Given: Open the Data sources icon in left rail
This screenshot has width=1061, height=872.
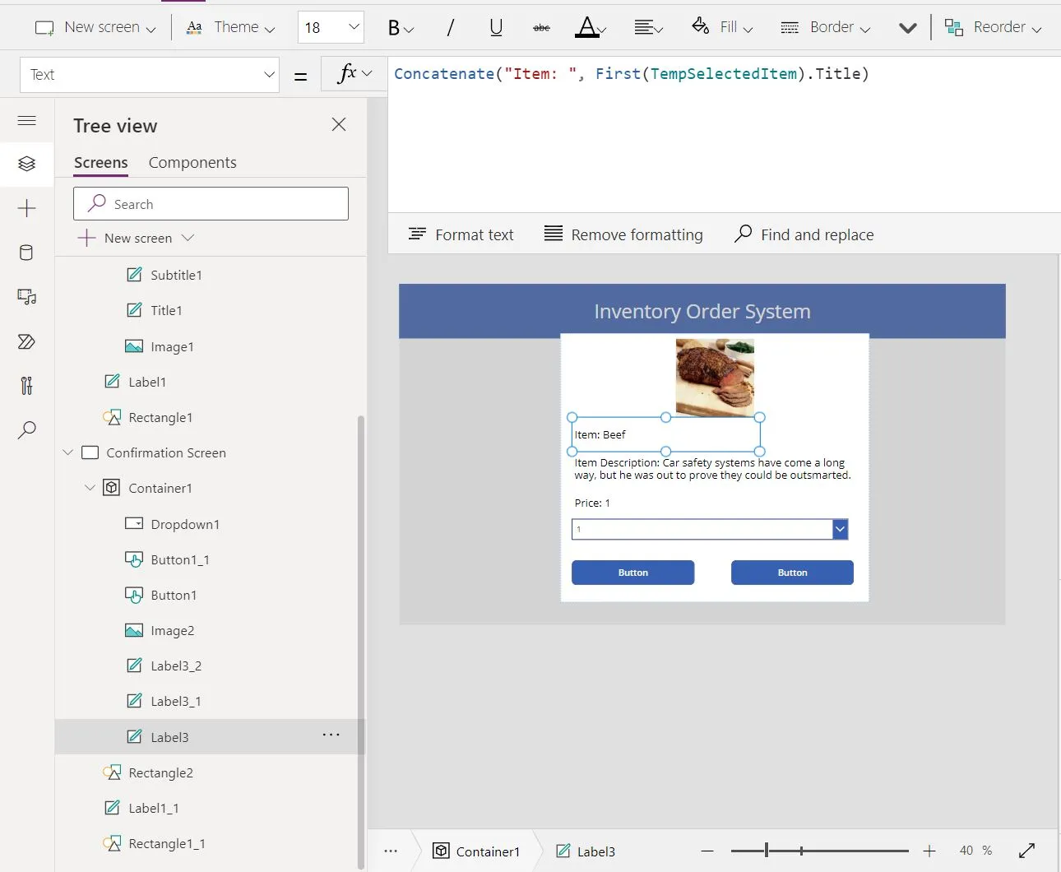Looking at the screenshot, I should point(26,253).
